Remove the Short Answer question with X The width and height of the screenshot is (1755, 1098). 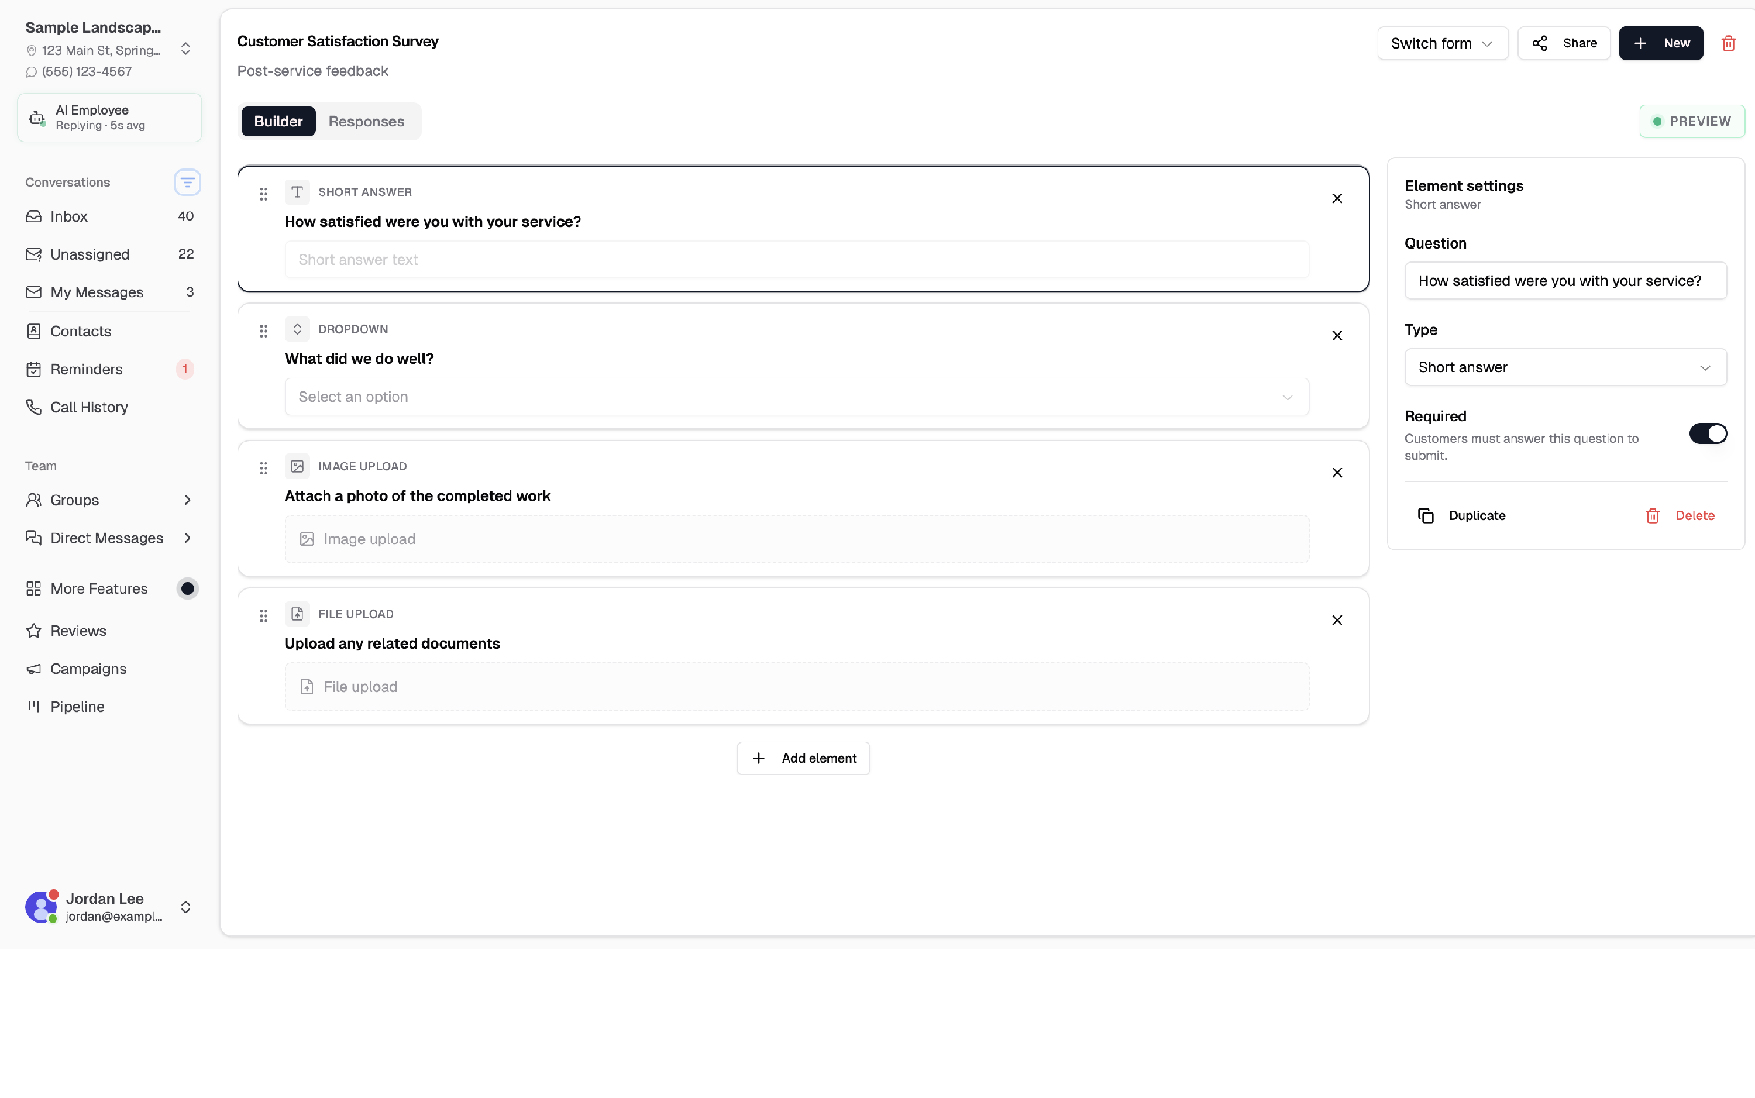click(1337, 198)
